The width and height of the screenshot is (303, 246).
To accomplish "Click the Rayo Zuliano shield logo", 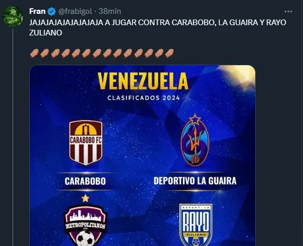I will (196, 225).
